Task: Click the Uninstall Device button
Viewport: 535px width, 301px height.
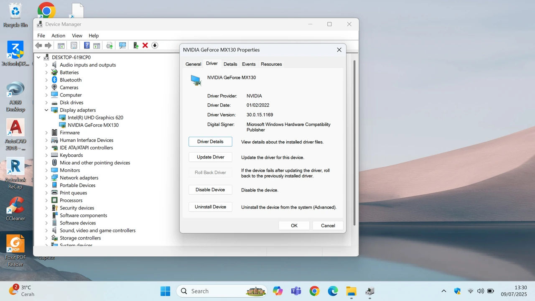Action: (x=210, y=207)
